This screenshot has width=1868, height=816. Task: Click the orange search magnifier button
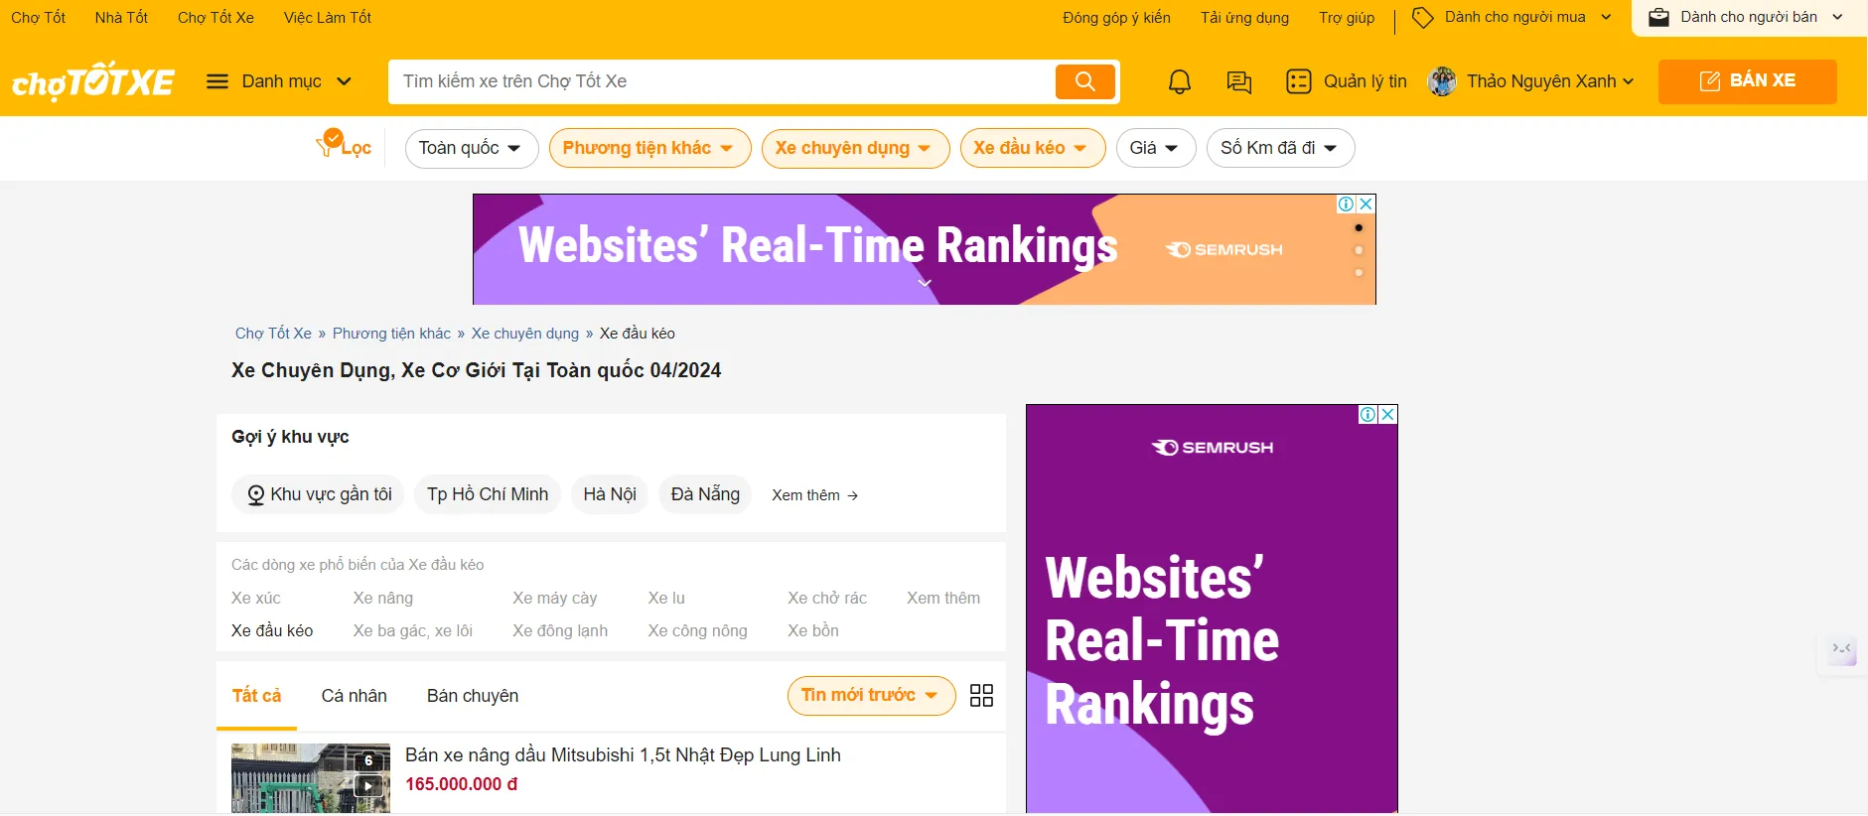1085,81
